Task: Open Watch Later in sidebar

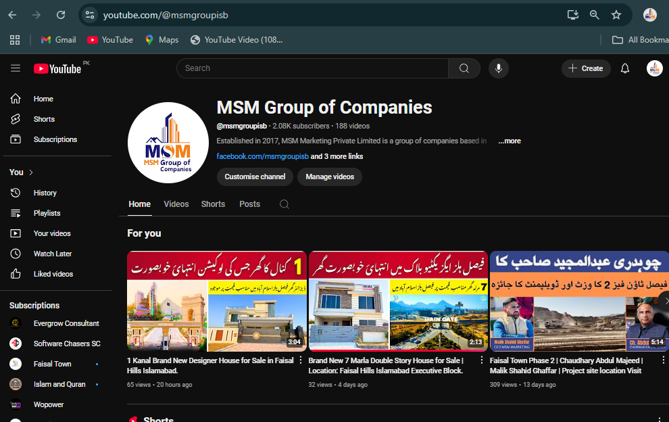Action: pyautogui.click(x=53, y=254)
